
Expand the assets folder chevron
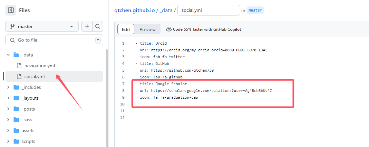pos(8,130)
